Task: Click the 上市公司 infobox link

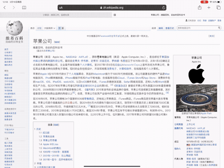Action: click(190, 124)
